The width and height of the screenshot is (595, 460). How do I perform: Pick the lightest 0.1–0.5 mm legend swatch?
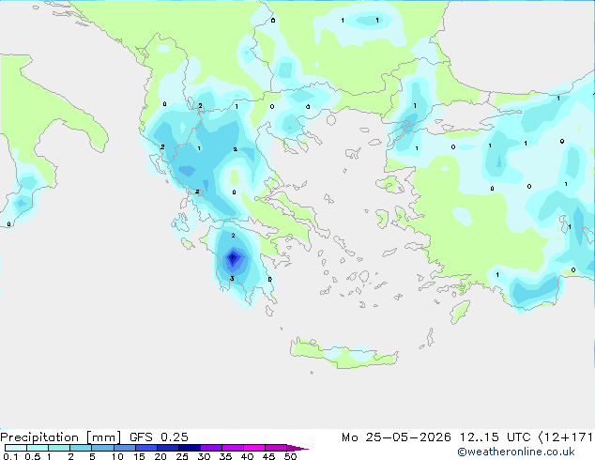[16, 448]
